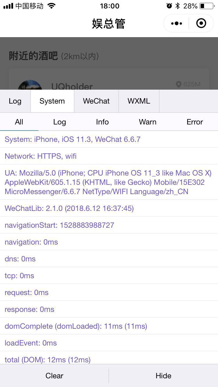Tap the Wi-Fi status icon
The image size is (218, 387).
[51, 6]
